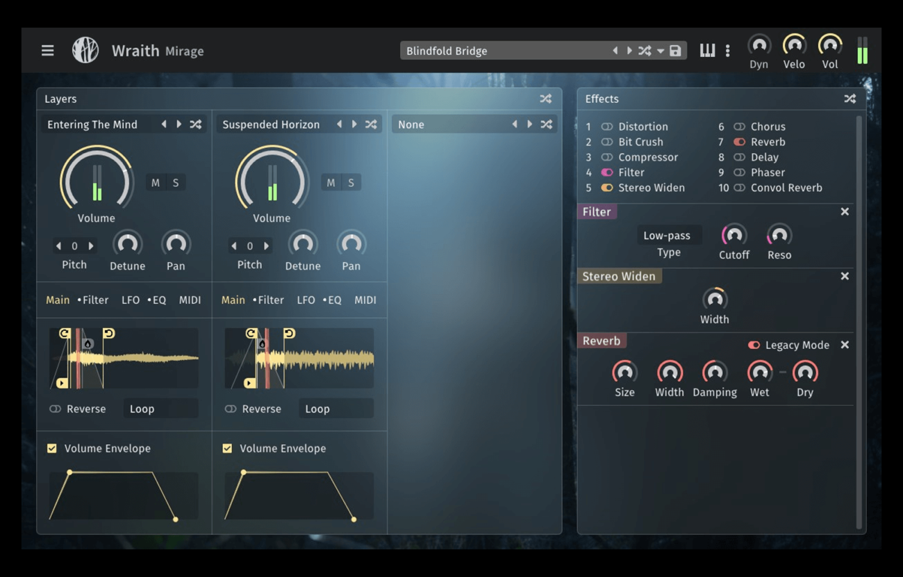Open the piano keyboard view icon
This screenshot has height=577, width=903.
(x=707, y=51)
